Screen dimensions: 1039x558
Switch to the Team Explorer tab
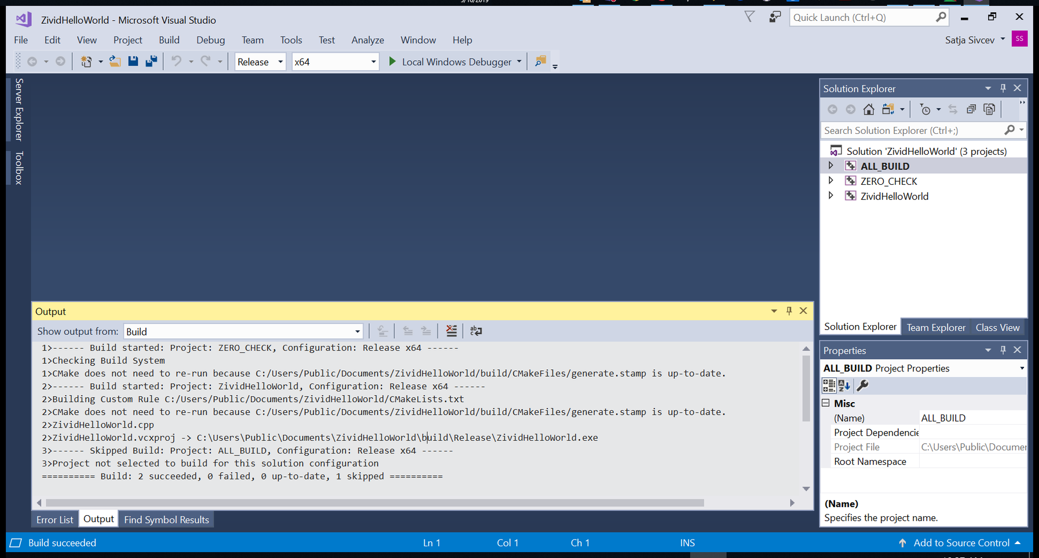[936, 327]
